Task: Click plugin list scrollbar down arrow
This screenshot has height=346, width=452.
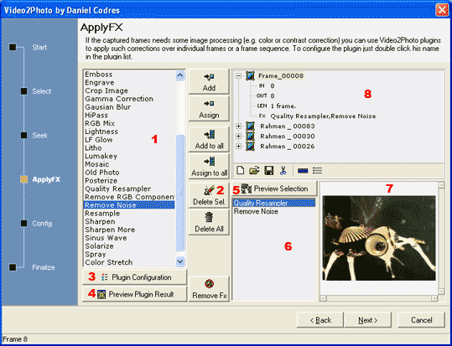Action: tap(180, 261)
